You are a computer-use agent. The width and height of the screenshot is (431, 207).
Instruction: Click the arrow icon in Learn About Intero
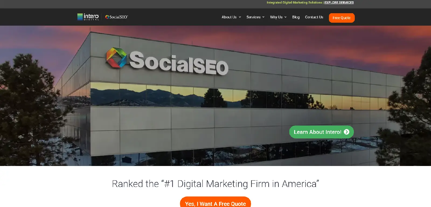point(347,132)
